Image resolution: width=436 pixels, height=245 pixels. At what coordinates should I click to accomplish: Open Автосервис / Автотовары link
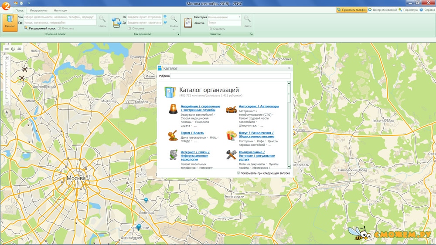259,106
